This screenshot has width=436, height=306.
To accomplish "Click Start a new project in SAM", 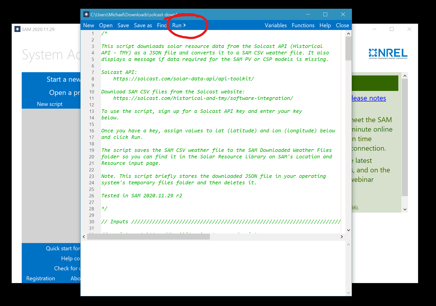I will 63,79.
